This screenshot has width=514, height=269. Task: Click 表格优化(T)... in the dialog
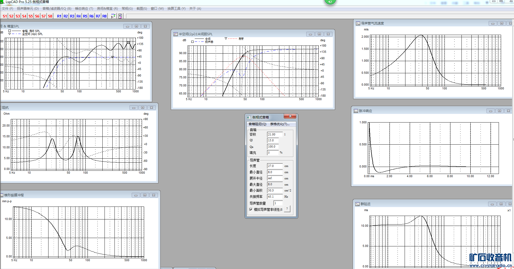pos(280,124)
